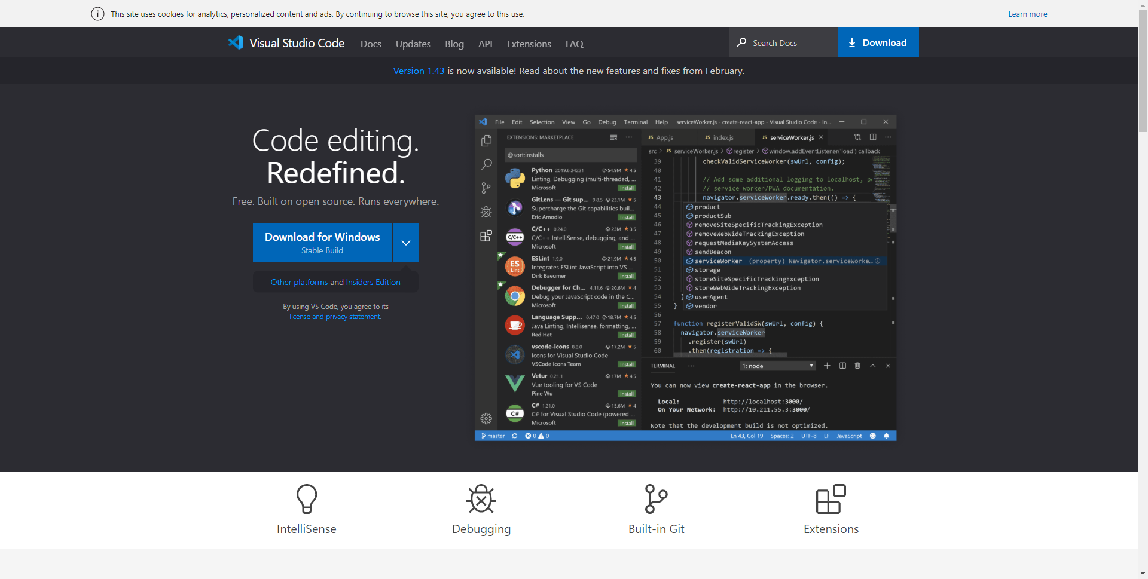The width and height of the screenshot is (1148, 579).
Task: Click the @sort:installs extension search box
Action: 570,155
